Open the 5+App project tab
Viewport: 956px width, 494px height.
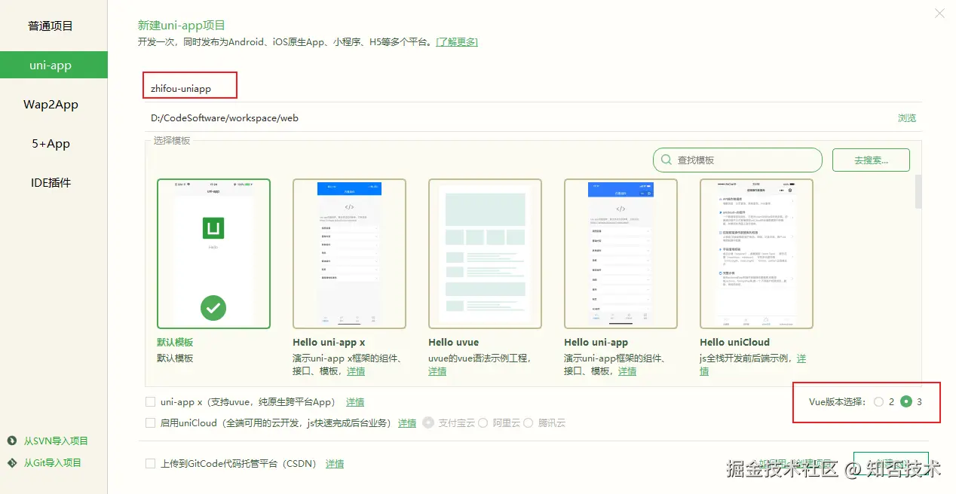point(51,144)
